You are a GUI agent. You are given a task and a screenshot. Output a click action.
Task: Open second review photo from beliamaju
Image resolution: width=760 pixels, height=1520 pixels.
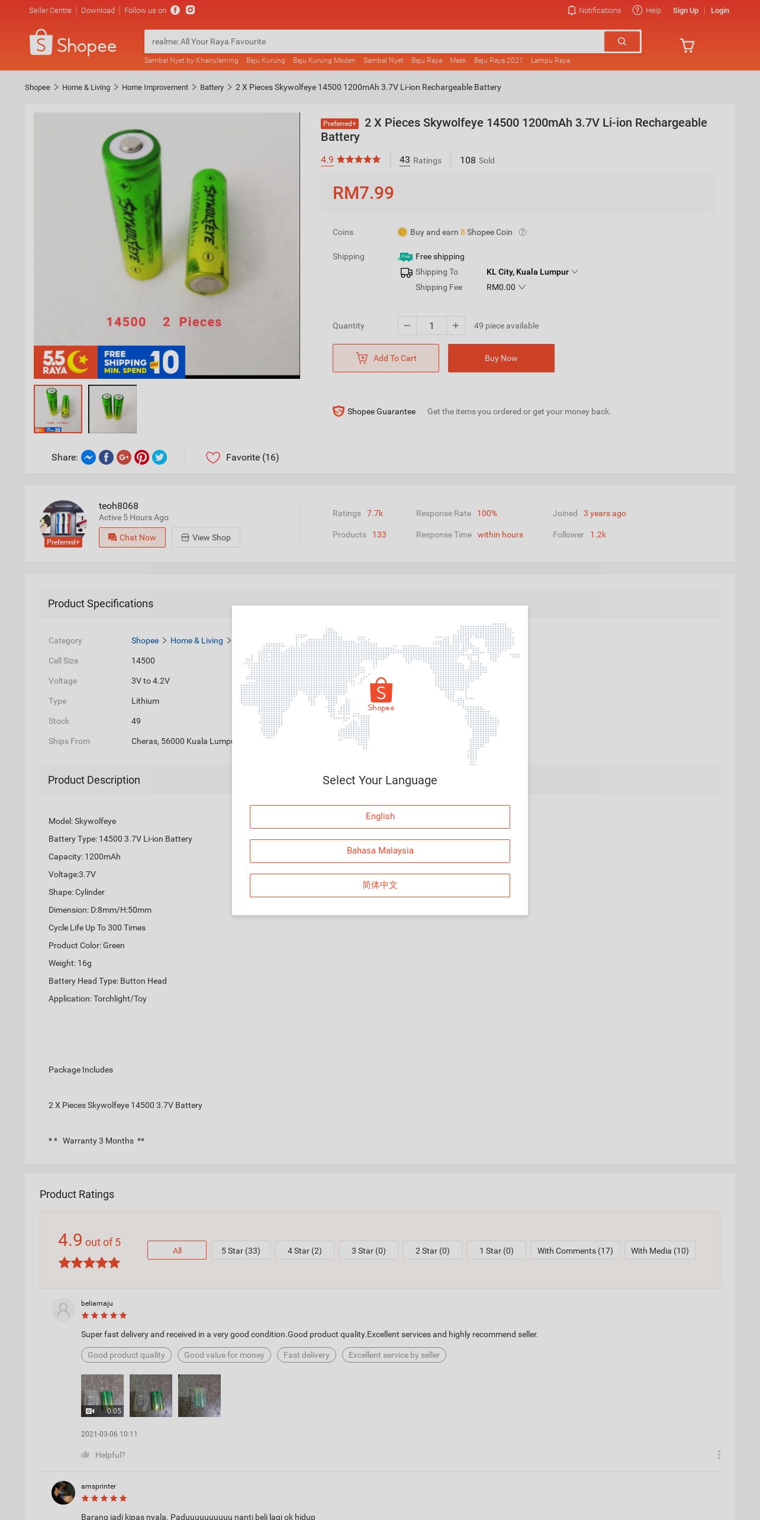151,1396
